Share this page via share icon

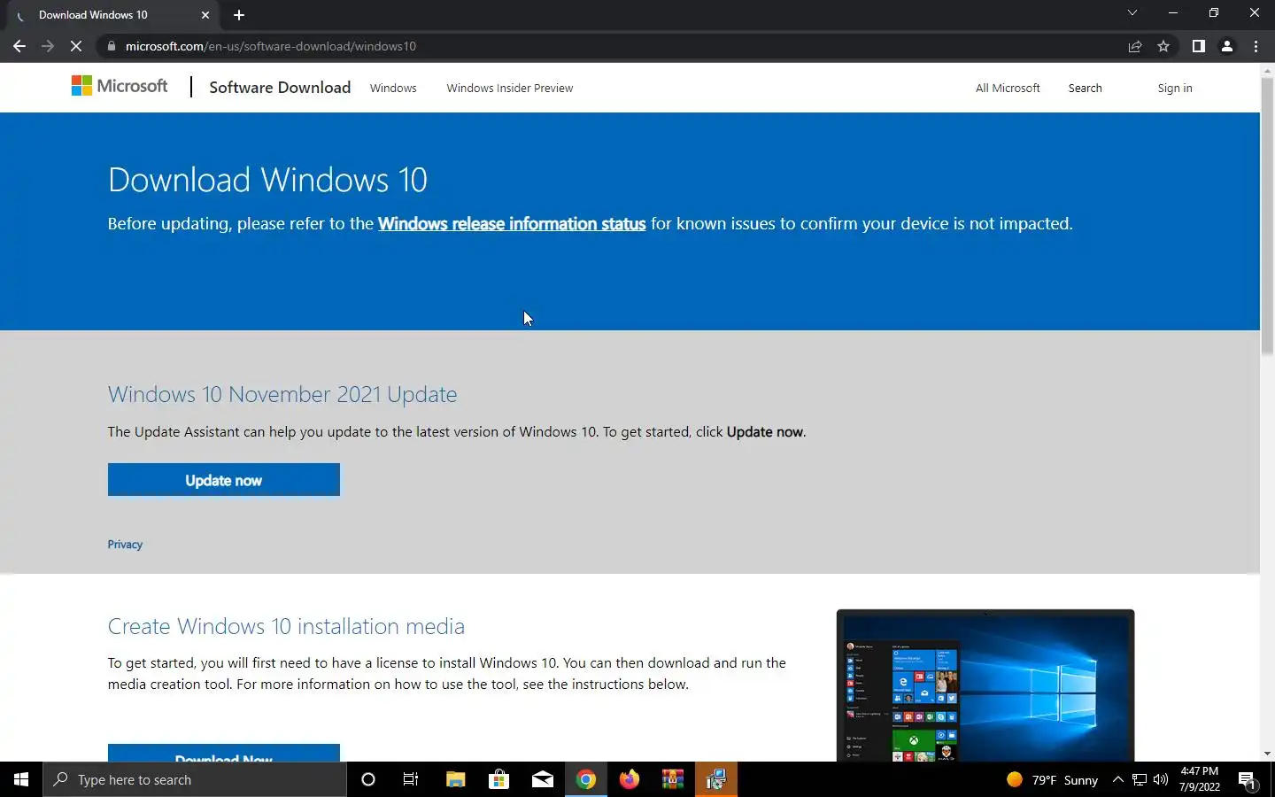(x=1135, y=46)
